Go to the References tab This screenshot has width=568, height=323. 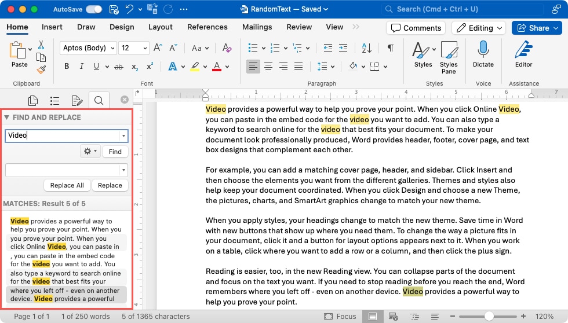[x=207, y=27]
